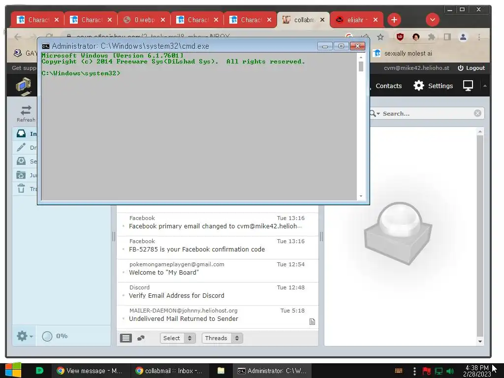Switch to the first Character browser tab
This screenshot has height=378, width=504.
coord(37,20)
